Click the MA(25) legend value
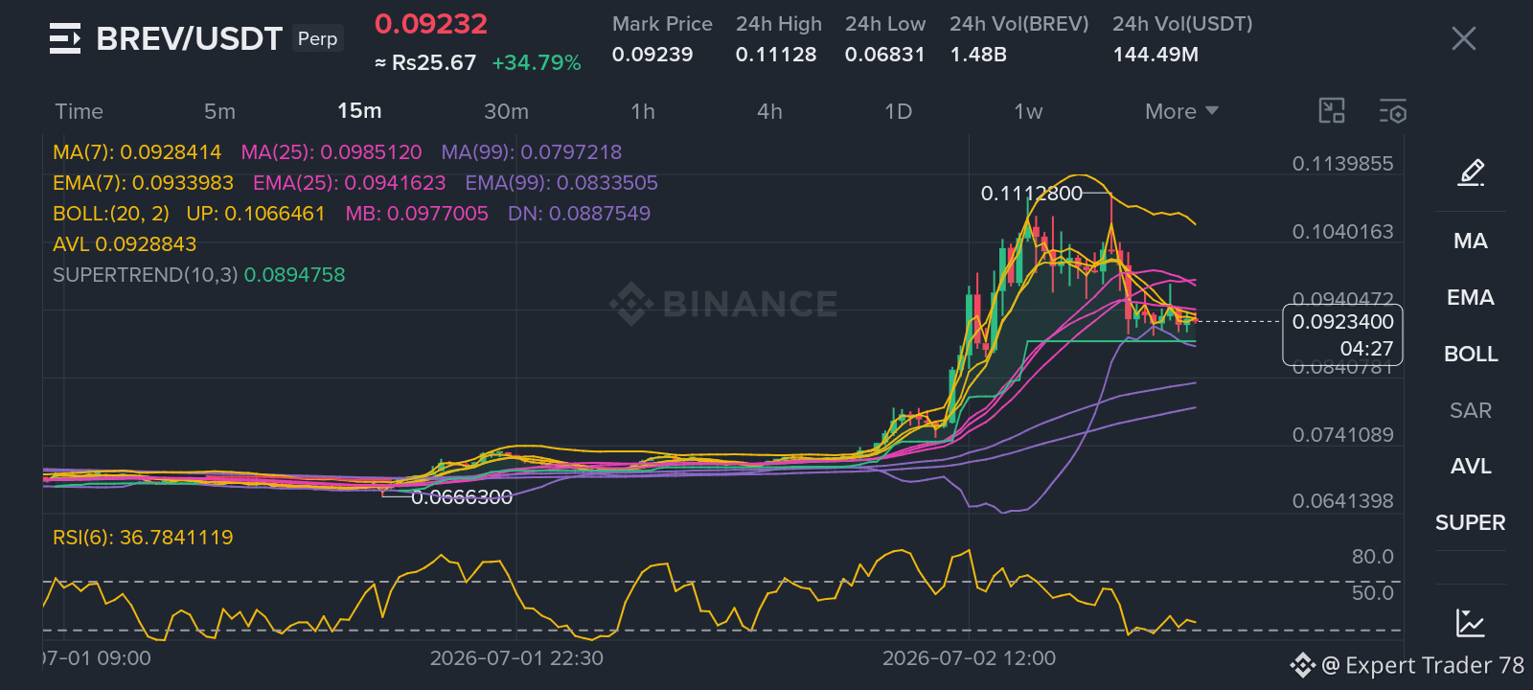 pyautogui.click(x=332, y=151)
